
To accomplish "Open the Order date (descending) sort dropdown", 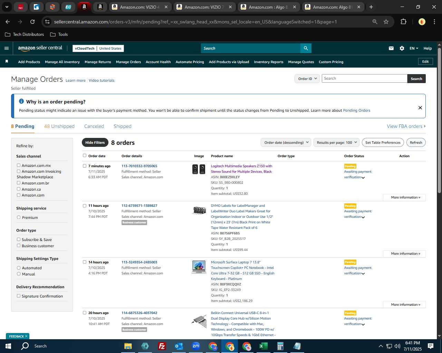I will (286, 142).
